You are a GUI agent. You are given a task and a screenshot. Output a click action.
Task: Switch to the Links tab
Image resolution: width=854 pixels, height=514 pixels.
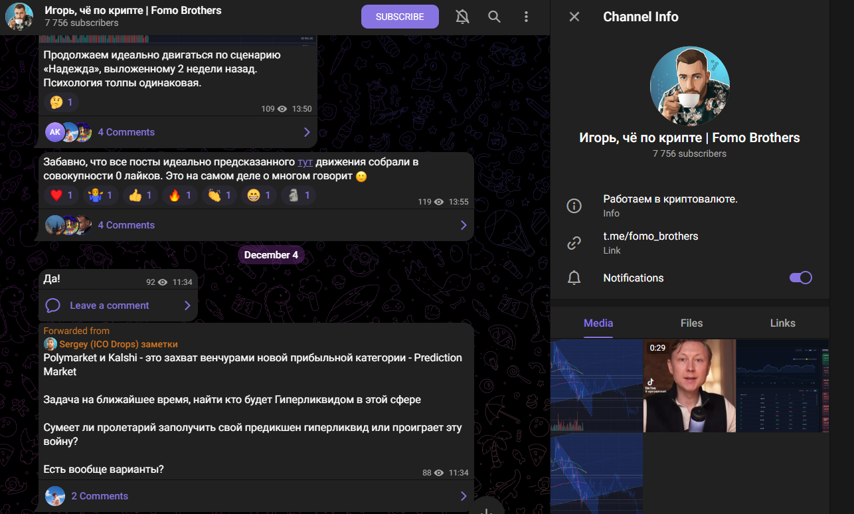coord(782,323)
